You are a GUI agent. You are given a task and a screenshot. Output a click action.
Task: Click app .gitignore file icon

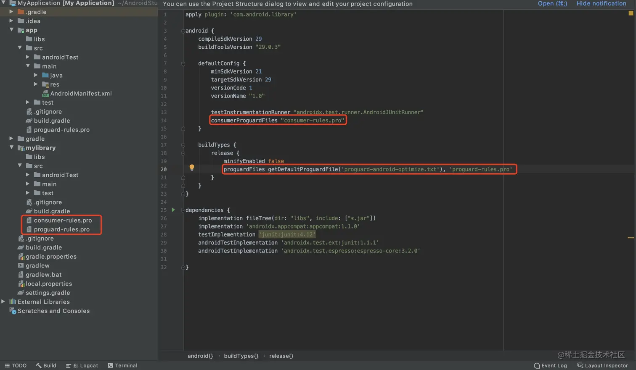click(x=29, y=112)
